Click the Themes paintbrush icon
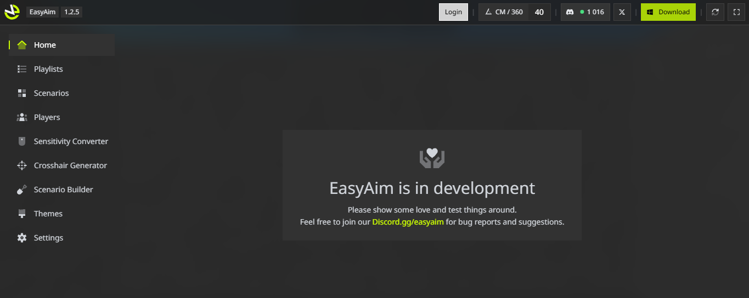Image resolution: width=749 pixels, height=298 pixels. click(x=22, y=214)
